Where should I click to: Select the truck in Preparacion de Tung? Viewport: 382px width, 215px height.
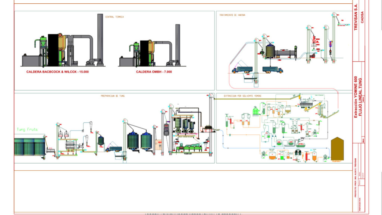coord(113,149)
